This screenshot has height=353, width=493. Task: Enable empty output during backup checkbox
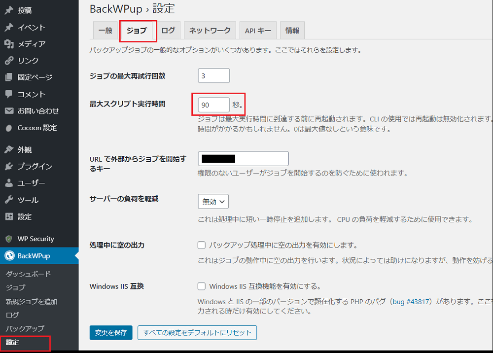(x=202, y=245)
